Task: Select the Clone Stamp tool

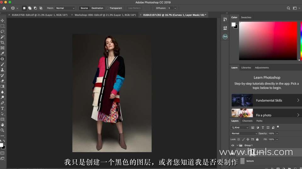Action: [3, 70]
